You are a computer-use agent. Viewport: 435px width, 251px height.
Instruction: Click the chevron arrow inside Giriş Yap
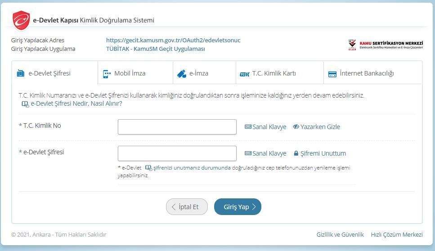(254, 207)
